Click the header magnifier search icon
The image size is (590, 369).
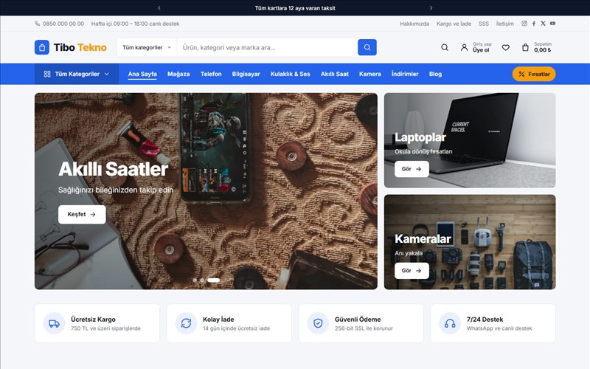click(445, 47)
